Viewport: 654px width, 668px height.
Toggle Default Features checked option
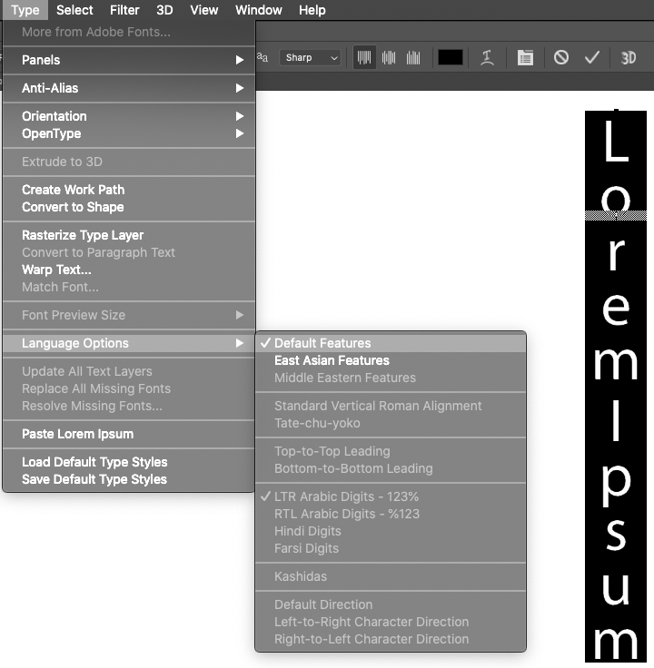click(391, 343)
